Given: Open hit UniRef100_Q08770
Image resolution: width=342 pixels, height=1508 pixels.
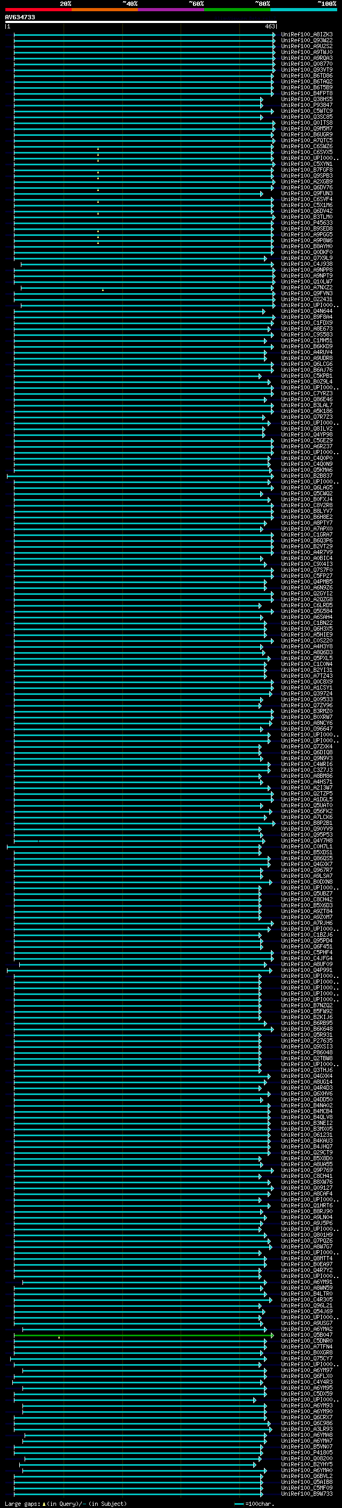Looking at the screenshot, I should pos(307,64).
